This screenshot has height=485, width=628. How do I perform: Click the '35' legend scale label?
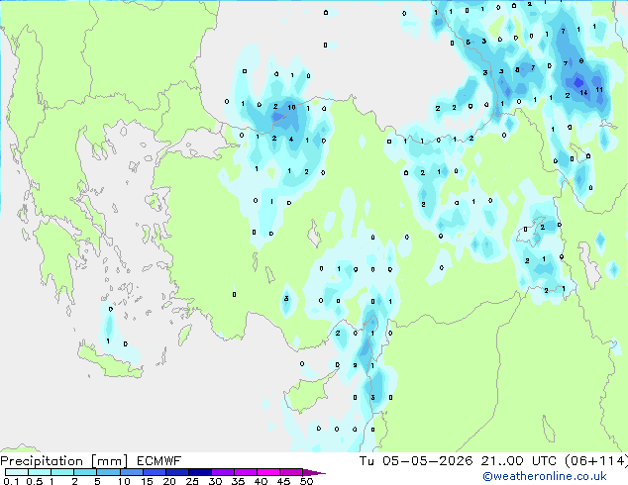(x=238, y=481)
